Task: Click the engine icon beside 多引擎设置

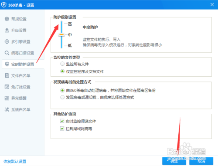Action: click(x=7, y=41)
